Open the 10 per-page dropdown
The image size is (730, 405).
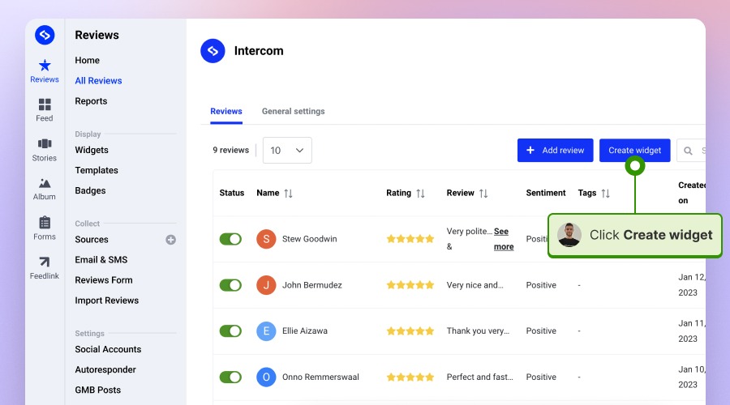[x=287, y=151]
